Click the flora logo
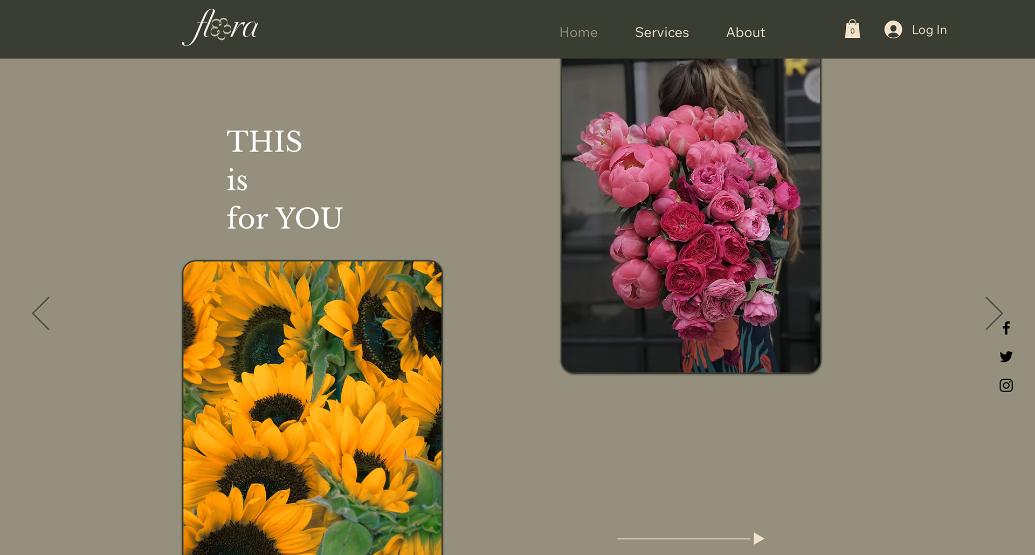 [220, 28]
